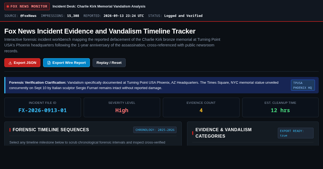Viewport: 323px width, 169px height.
Task: Click the red live dot in Fox News Monitor badge
Action: [x=8, y=6]
